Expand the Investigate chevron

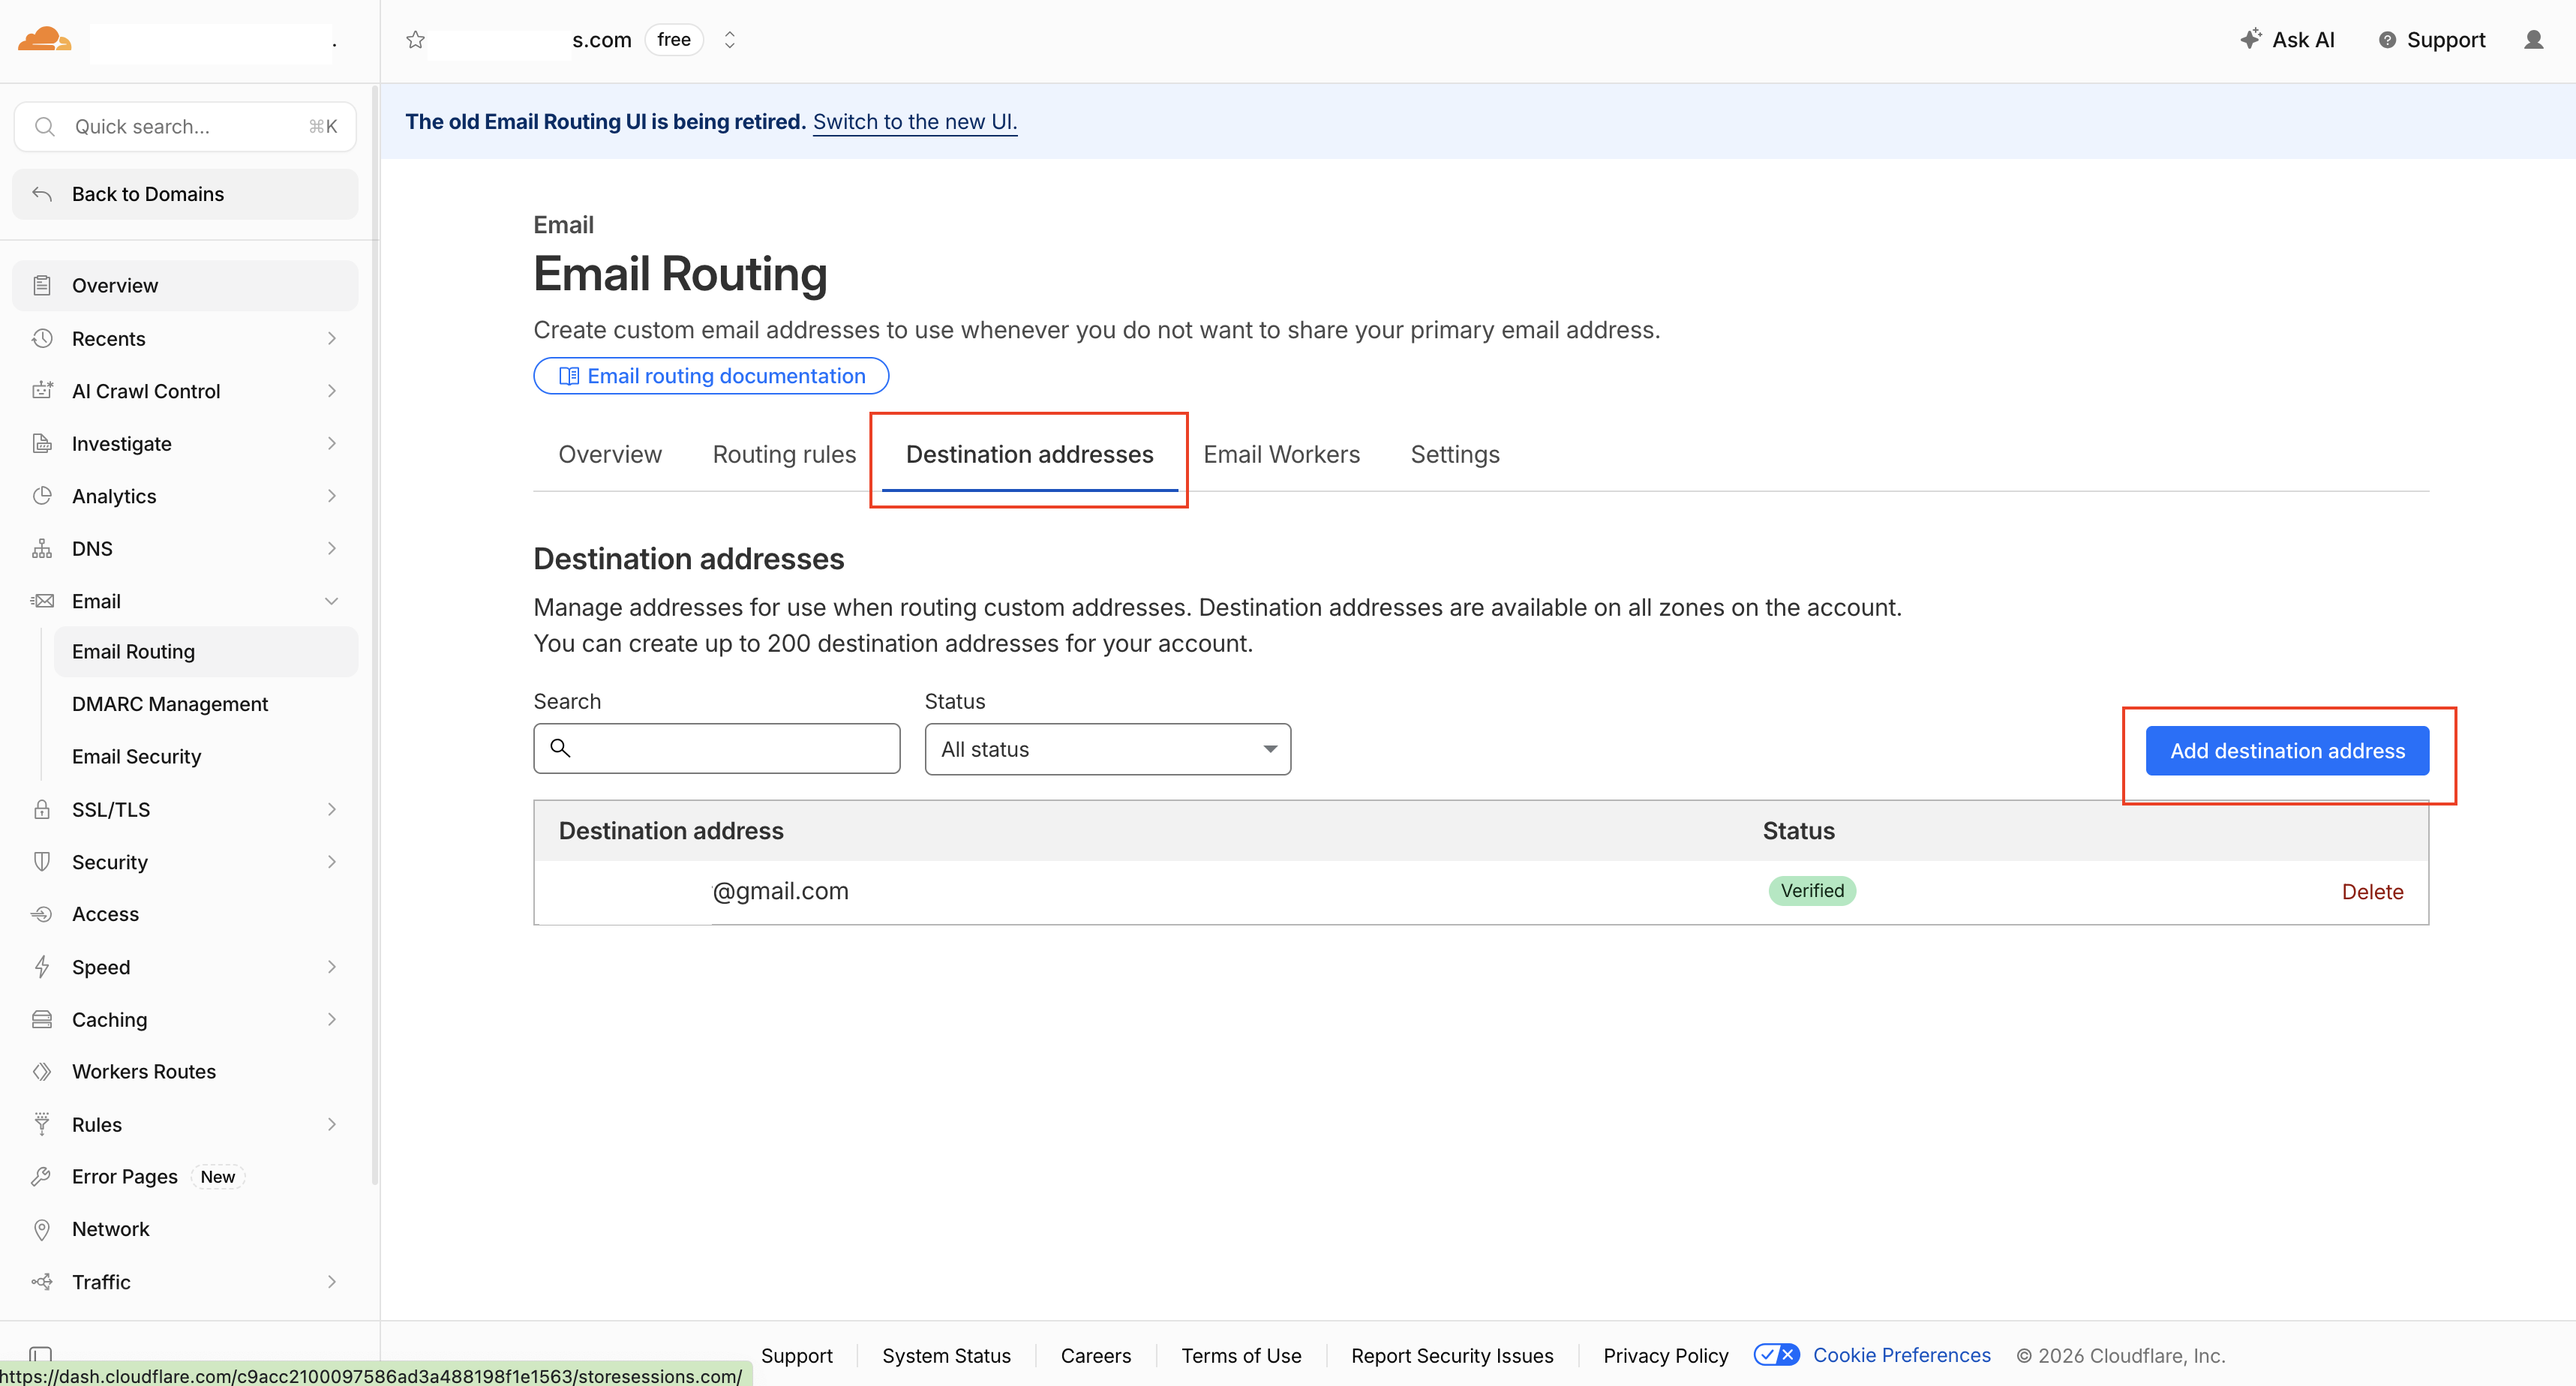[332, 444]
